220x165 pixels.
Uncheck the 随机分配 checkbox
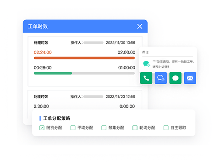coord(42,128)
